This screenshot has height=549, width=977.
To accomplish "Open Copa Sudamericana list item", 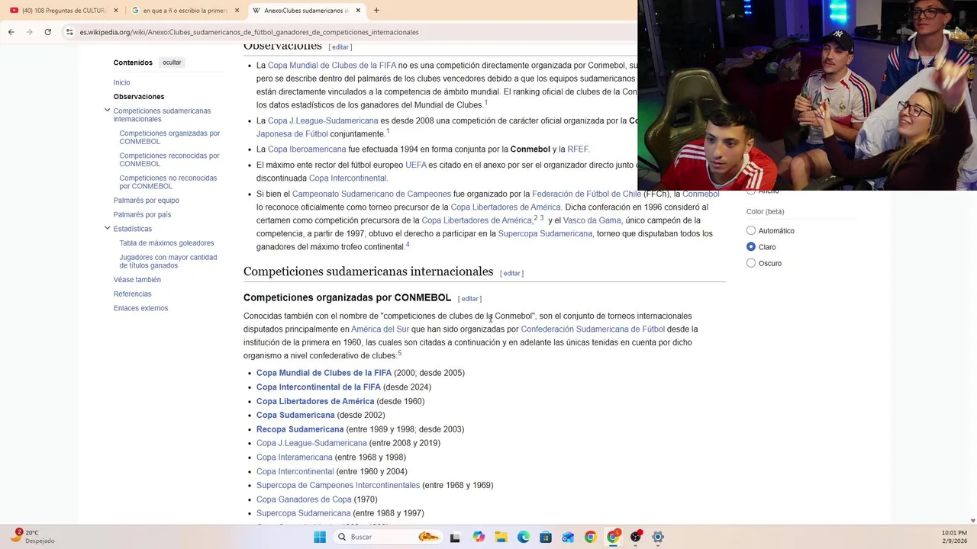I will (295, 415).
